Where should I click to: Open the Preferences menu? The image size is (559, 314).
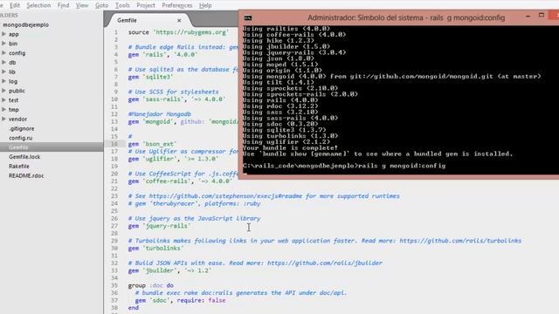tap(176, 5)
